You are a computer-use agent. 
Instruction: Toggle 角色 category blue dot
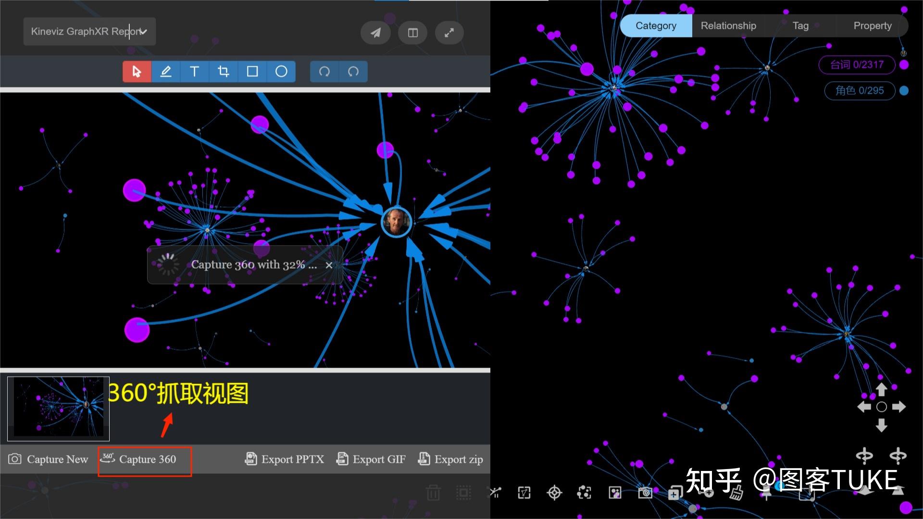pos(904,91)
